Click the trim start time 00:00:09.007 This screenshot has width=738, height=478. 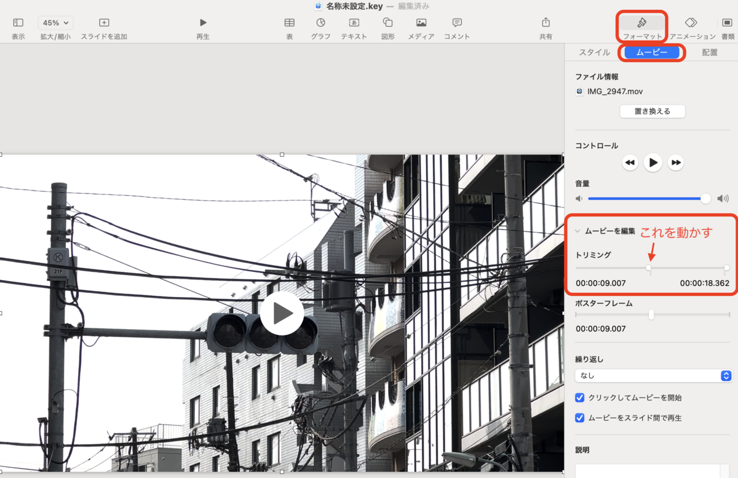pos(601,284)
